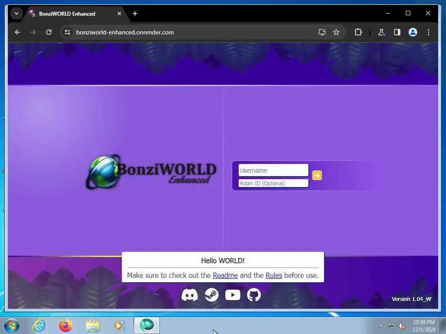This screenshot has width=446, height=334.
Task: Click the Hello WORLD! heading
Action: (223, 261)
